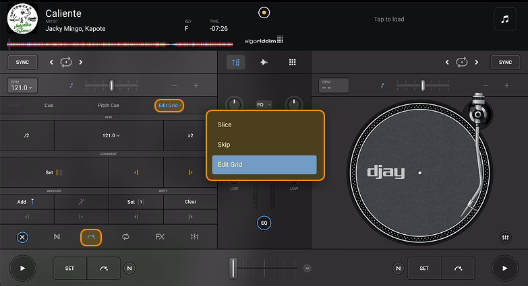Open the sampler grid icon
The image size is (528, 286).
(x=292, y=62)
